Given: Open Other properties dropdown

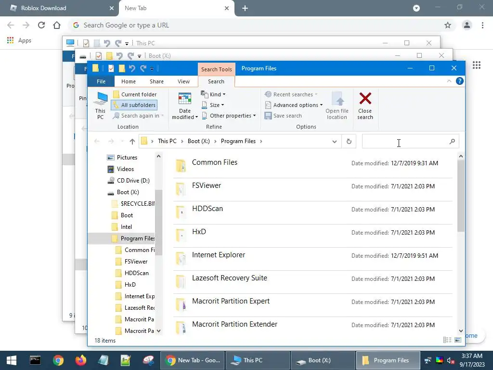Looking at the screenshot, I should click(x=229, y=116).
